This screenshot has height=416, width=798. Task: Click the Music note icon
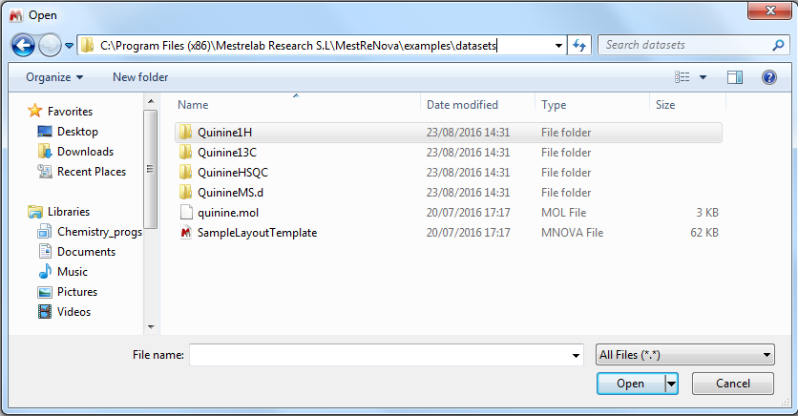(45, 271)
